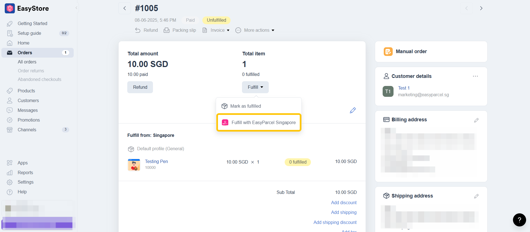Image resolution: width=530 pixels, height=232 pixels.
Task: Go back with the arrow beside #1005
Action: tap(125, 8)
